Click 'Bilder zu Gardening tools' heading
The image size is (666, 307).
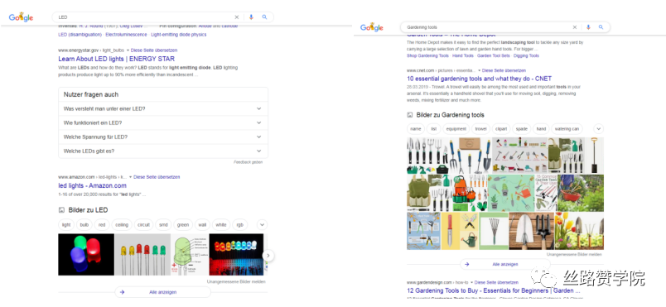tap(451, 115)
